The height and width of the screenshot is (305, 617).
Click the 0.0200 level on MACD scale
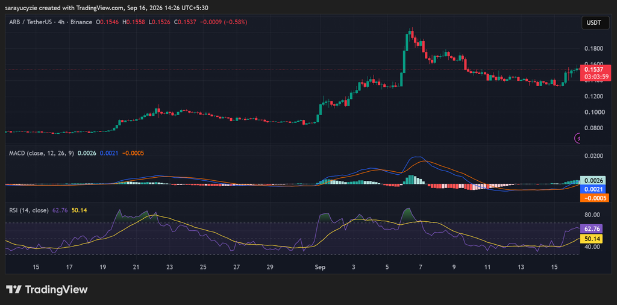[593, 156]
